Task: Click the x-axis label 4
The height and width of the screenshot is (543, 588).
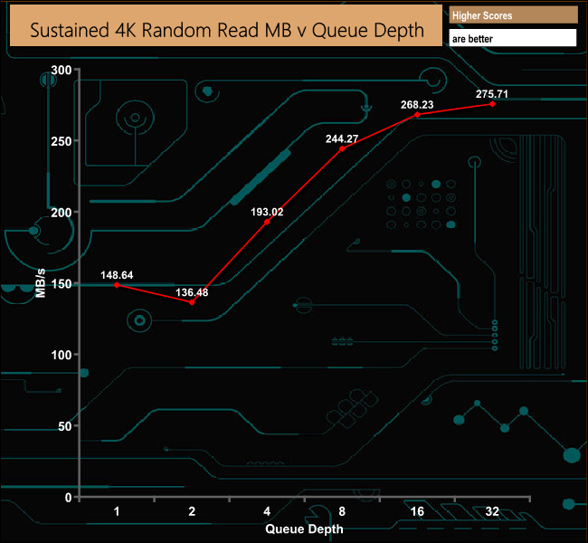Action: (x=267, y=511)
